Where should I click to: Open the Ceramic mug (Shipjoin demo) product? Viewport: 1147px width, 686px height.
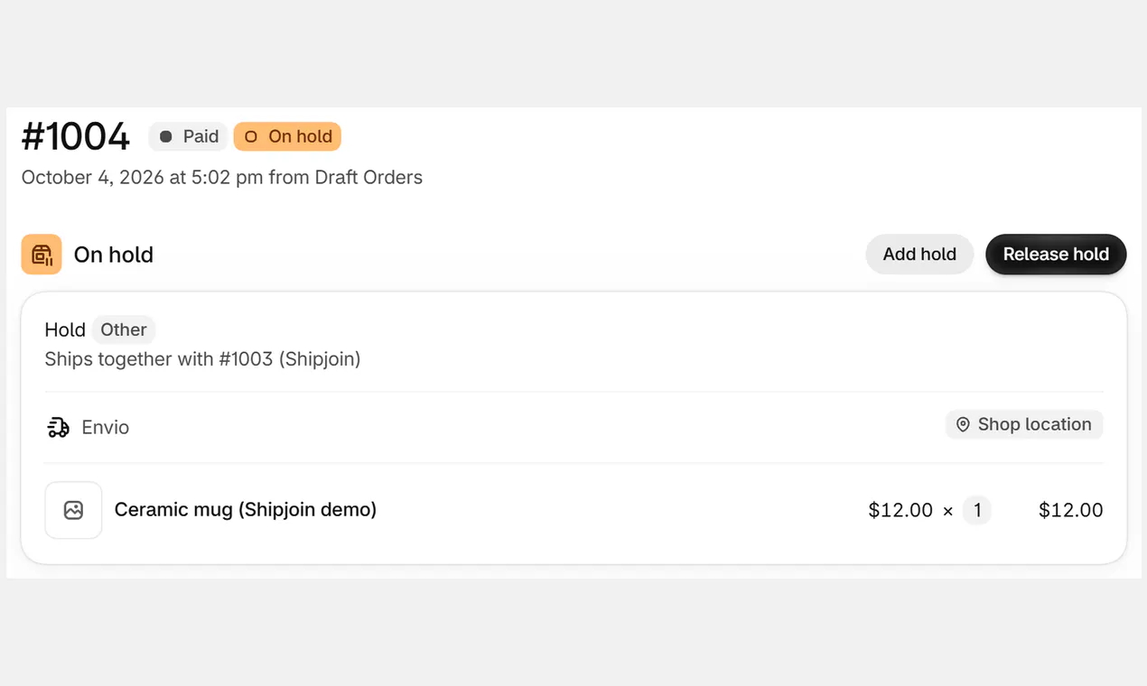246,509
